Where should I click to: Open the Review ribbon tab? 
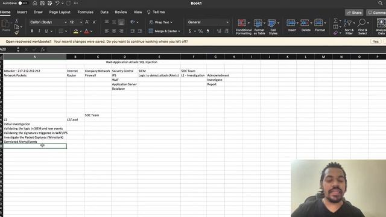click(x=121, y=12)
